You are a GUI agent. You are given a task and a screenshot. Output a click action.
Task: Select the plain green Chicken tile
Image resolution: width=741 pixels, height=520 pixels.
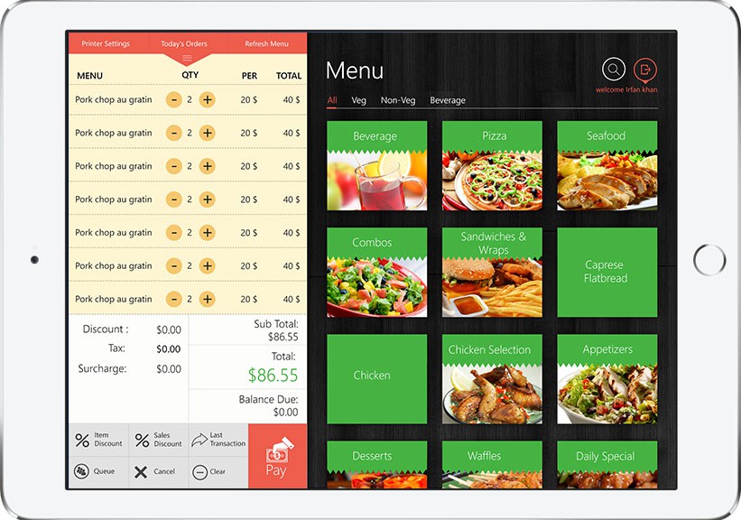coord(377,379)
